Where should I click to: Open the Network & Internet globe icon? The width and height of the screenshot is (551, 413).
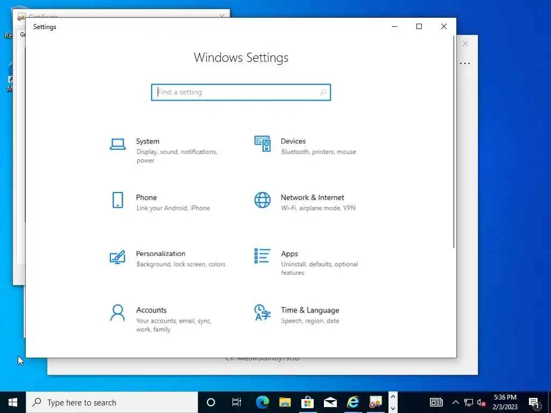pyautogui.click(x=263, y=200)
